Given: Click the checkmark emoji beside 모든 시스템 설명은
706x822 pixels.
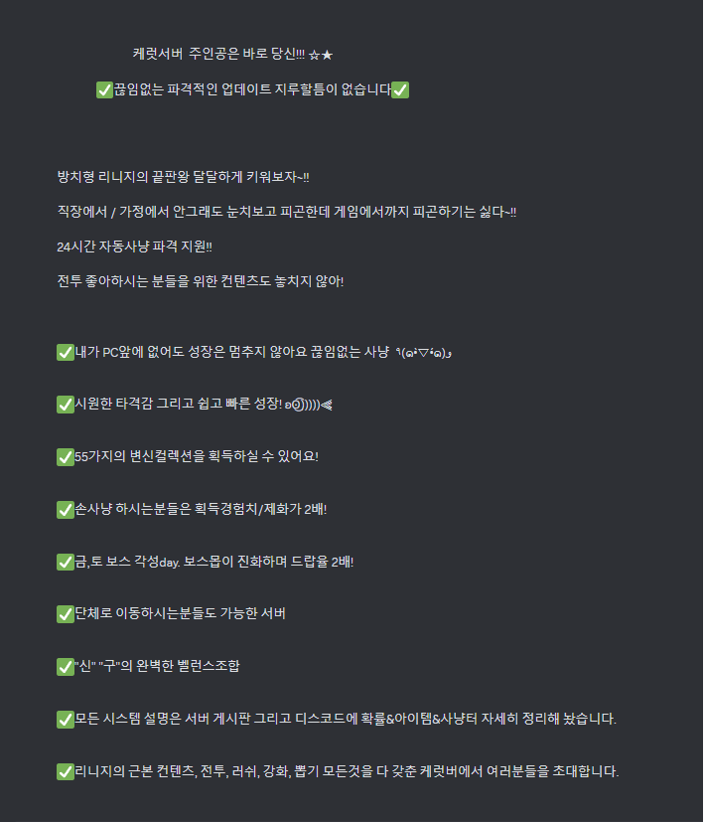Looking at the screenshot, I should tap(65, 720).
